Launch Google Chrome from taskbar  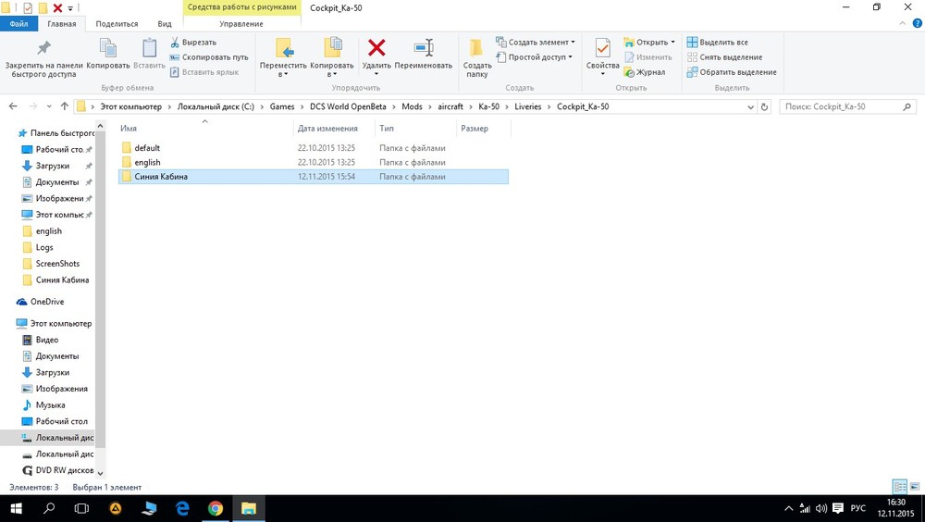216,508
